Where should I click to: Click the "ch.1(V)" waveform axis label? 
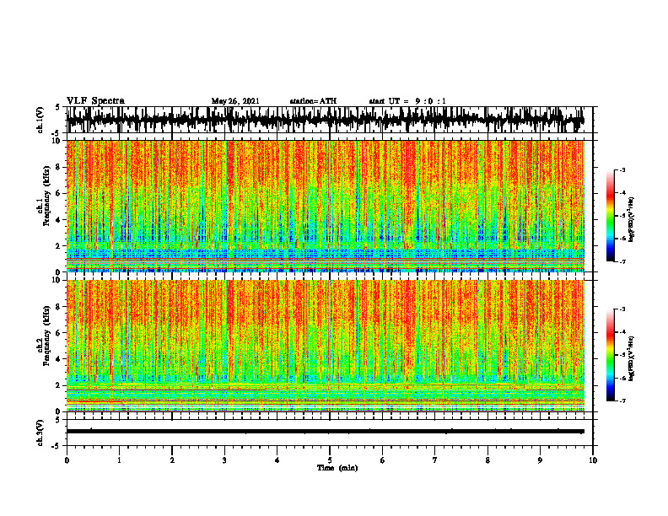(x=40, y=120)
